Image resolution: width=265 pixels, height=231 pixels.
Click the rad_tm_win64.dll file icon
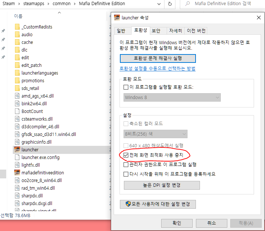click(17, 188)
